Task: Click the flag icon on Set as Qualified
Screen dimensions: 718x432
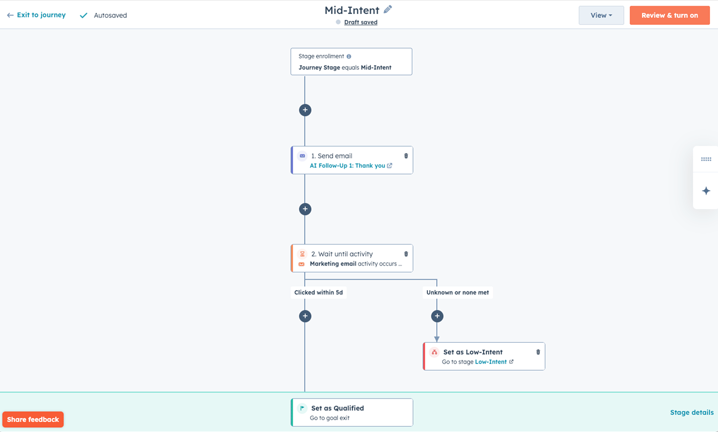Action: [302, 408]
